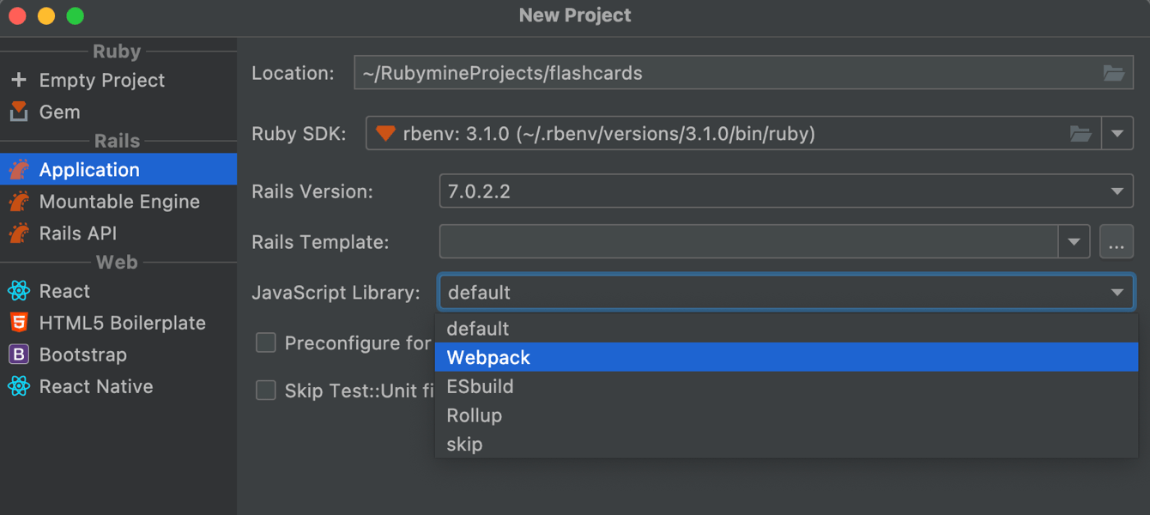Click the Mountable Engine Rails icon

(19, 202)
